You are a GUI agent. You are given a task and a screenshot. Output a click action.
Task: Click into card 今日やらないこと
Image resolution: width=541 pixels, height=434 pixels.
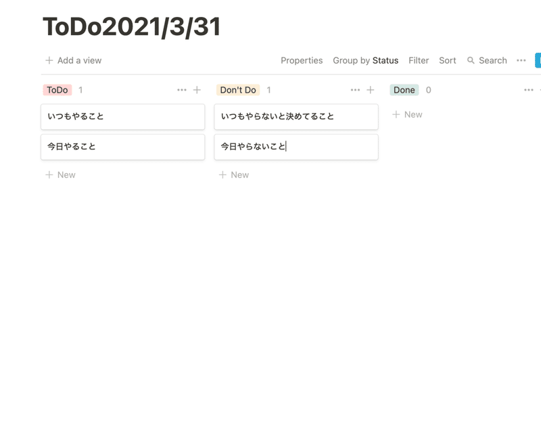(x=296, y=147)
